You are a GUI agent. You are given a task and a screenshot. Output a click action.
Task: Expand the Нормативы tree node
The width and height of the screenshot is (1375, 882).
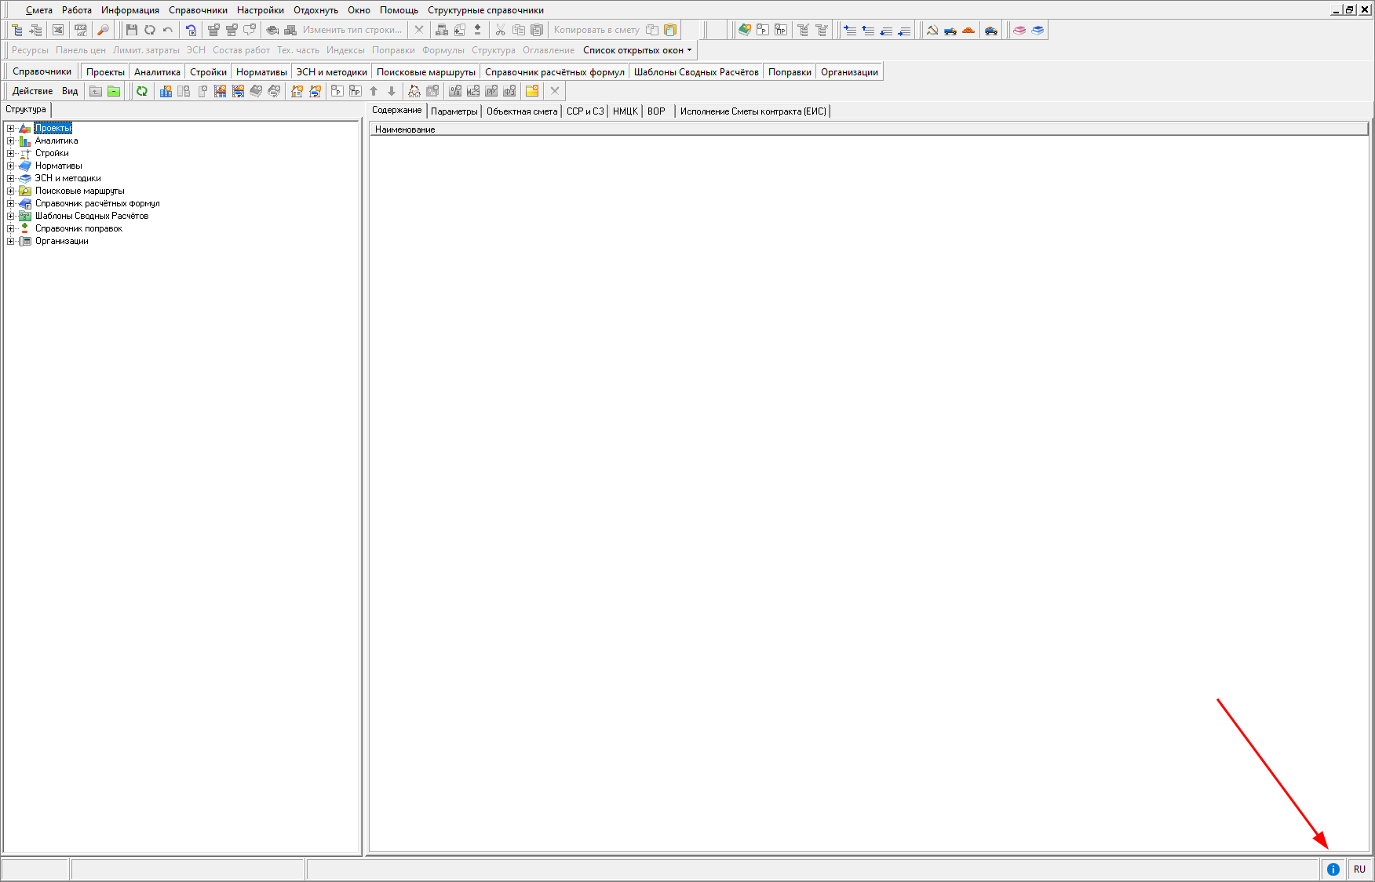click(x=11, y=166)
